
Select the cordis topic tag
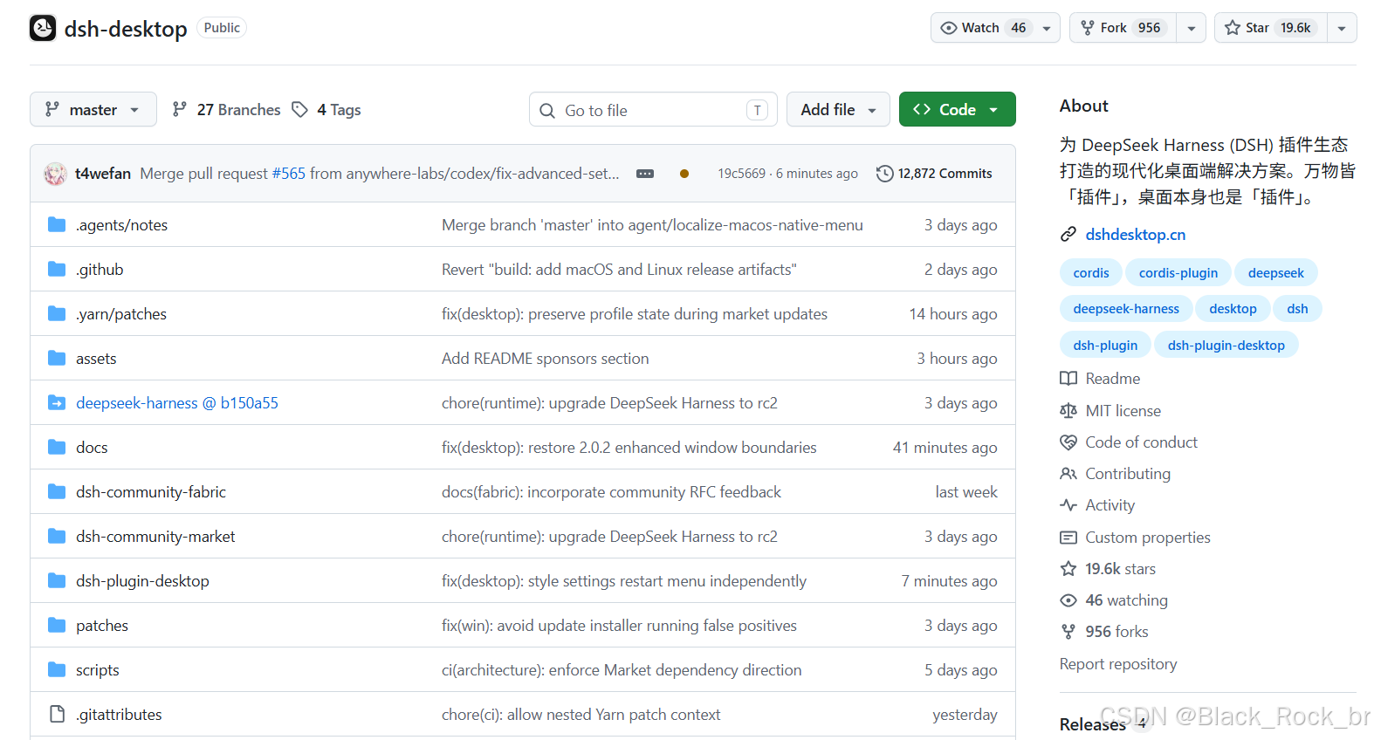[x=1091, y=273]
